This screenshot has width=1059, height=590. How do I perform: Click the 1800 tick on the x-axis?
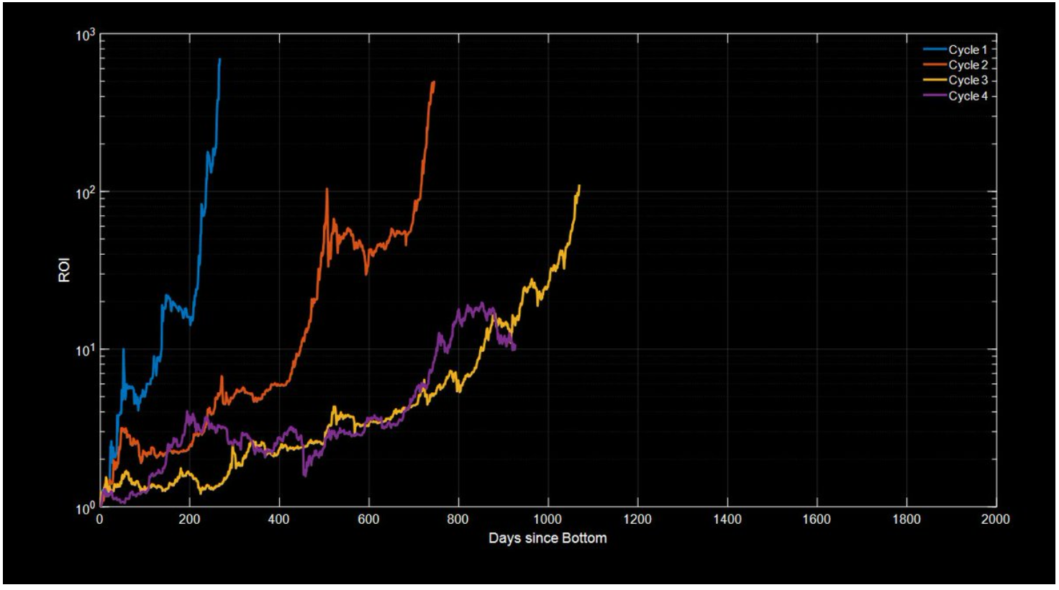click(x=906, y=519)
